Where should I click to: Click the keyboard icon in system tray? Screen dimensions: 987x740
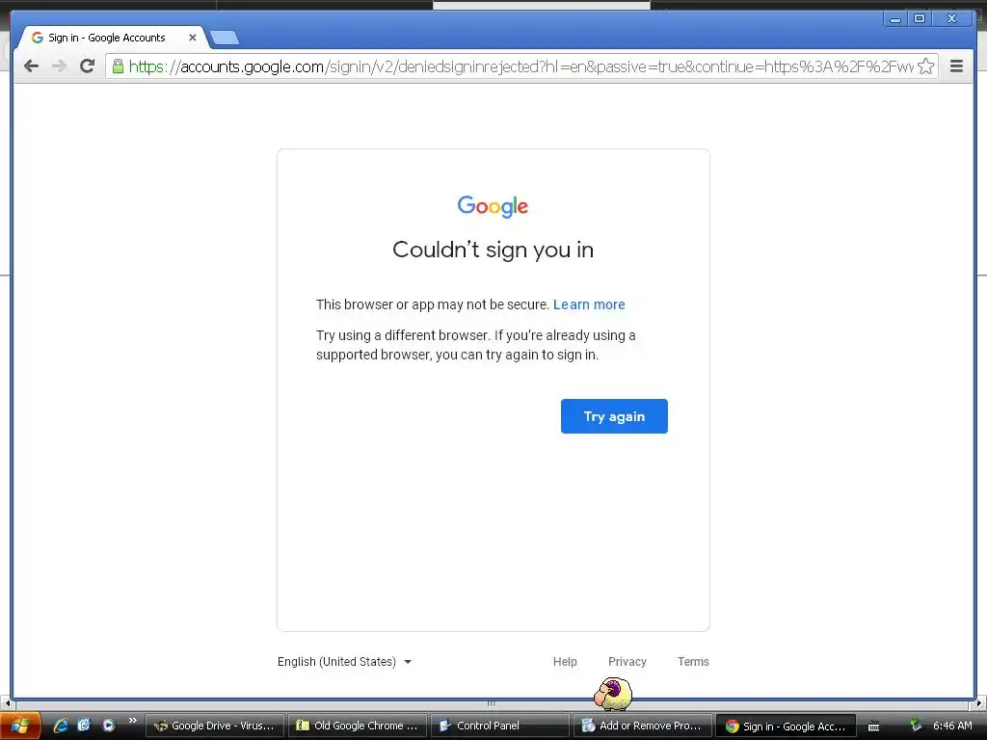pos(873,727)
